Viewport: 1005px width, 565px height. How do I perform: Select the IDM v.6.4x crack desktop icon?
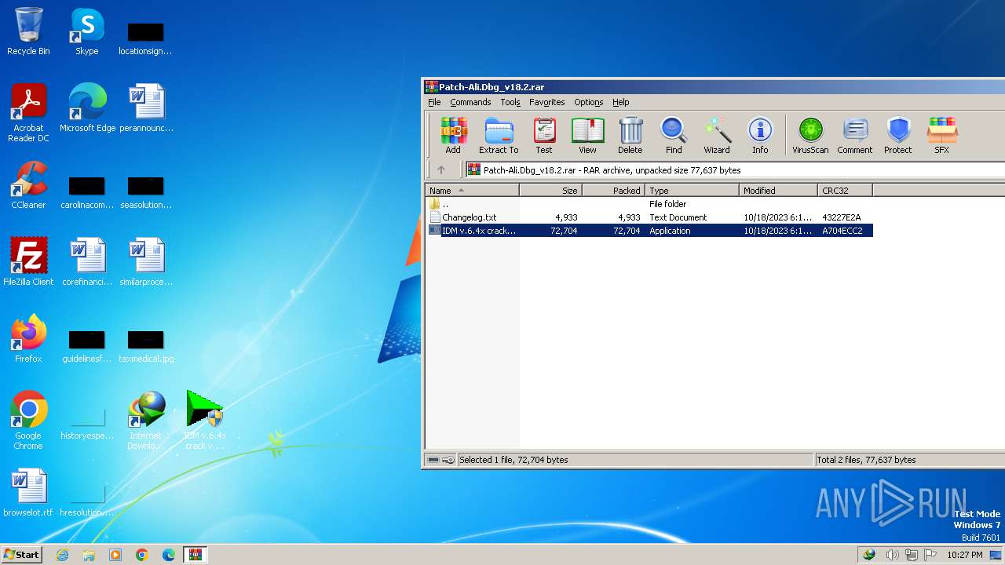205,421
